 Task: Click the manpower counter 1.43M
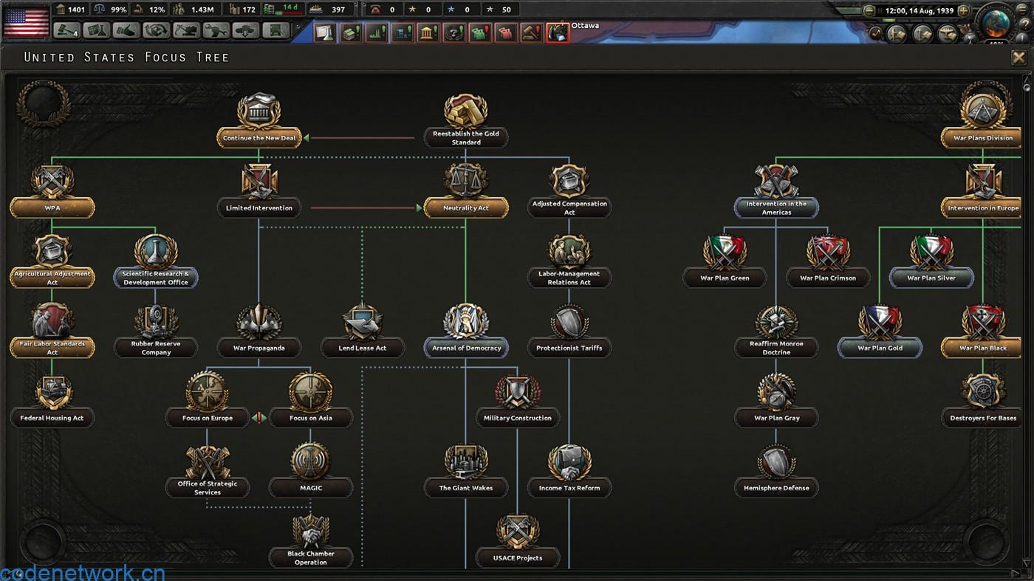point(194,10)
